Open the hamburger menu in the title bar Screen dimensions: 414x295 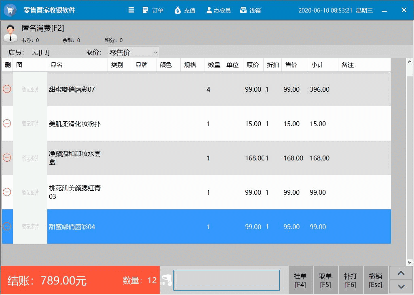(x=131, y=10)
